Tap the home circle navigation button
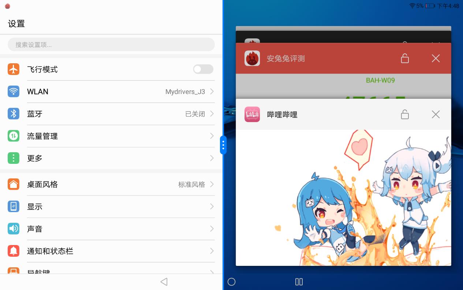Viewport: 463px width, 290px height. coord(231,282)
